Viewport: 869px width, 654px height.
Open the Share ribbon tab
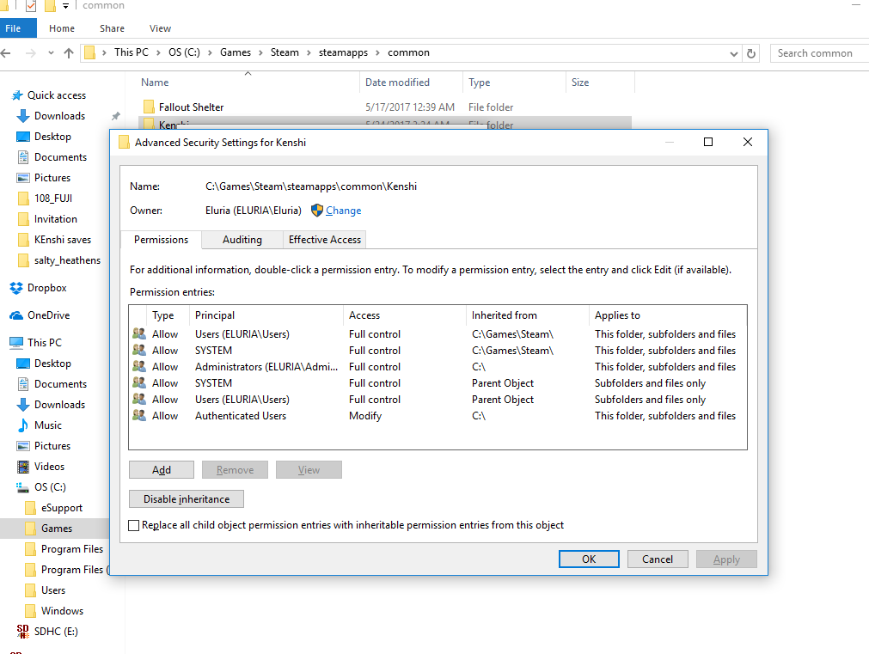tap(112, 28)
